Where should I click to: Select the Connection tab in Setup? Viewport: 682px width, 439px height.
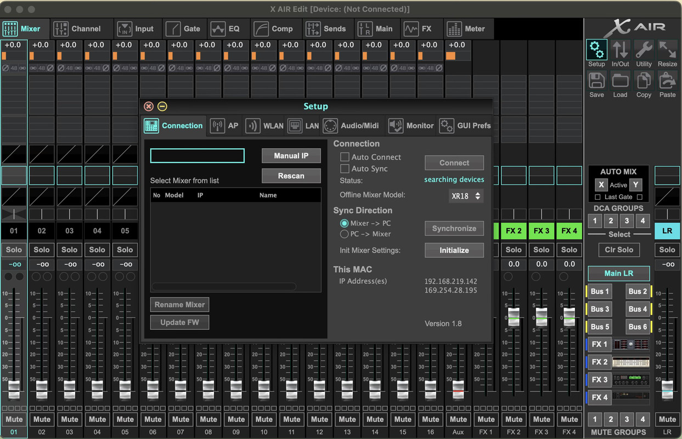(174, 126)
